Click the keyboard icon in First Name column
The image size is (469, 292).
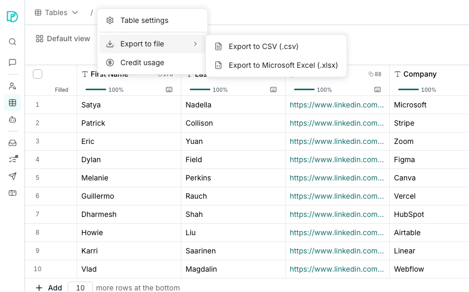(169, 90)
